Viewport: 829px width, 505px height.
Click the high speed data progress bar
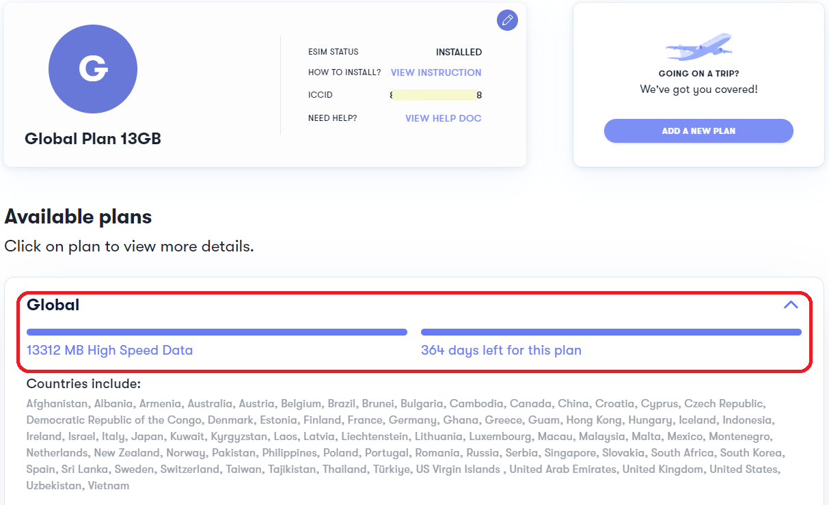217,332
